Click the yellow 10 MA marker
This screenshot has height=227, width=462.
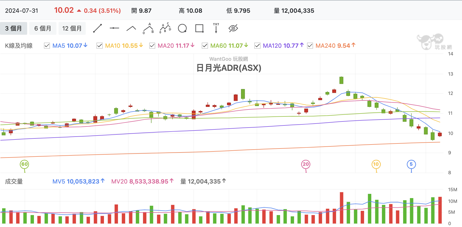[x=376, y=164]
